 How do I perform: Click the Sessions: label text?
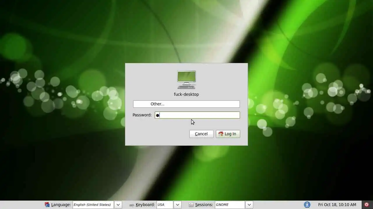(x=204, y=205)
